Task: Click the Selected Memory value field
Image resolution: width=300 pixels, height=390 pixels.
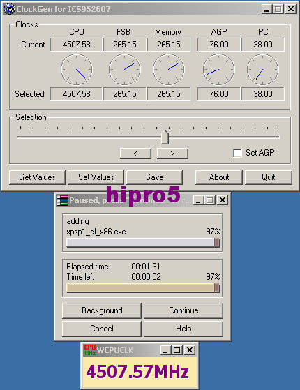Action: pos(169,94)
